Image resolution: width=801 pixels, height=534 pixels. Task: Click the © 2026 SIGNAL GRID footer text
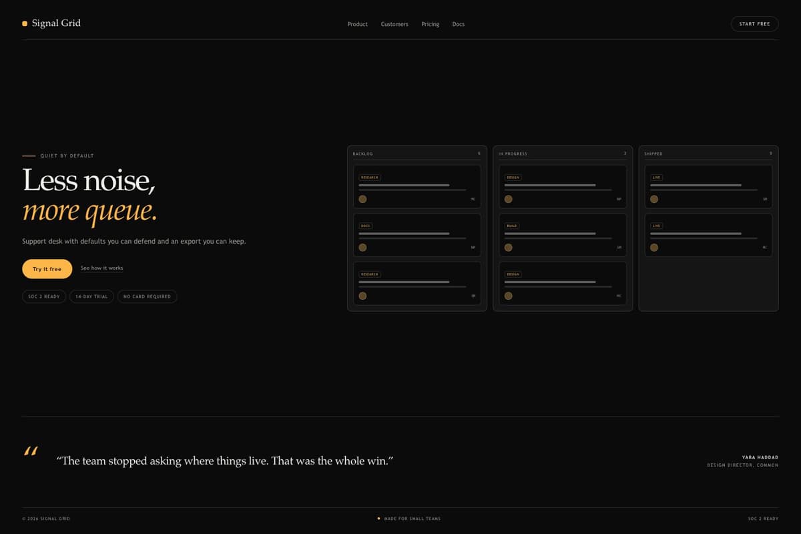coord(45,519)
